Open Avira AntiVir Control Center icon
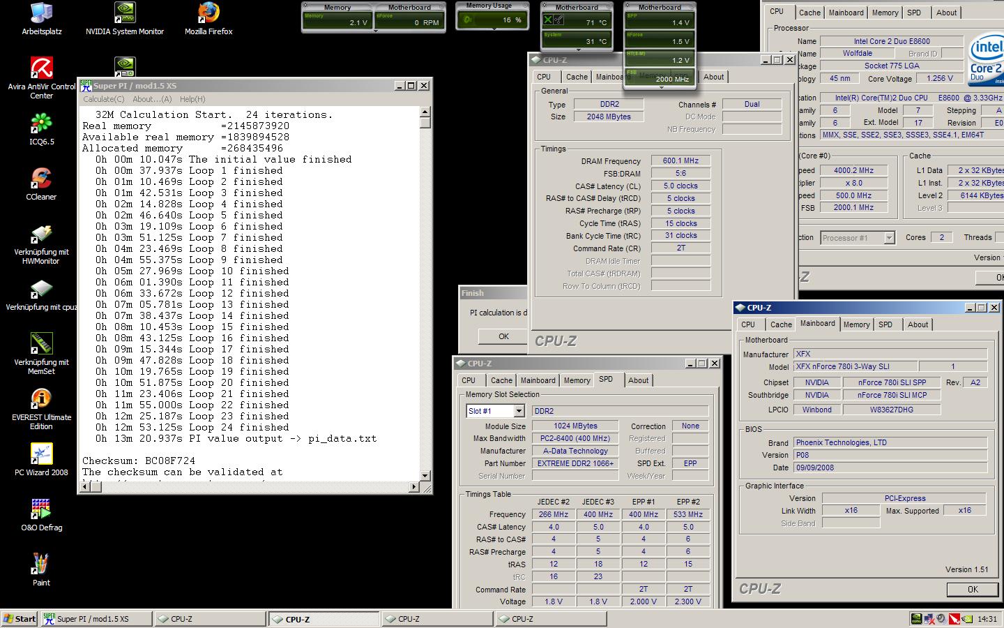Viewport: 1004px width, 628px height. 41,68
